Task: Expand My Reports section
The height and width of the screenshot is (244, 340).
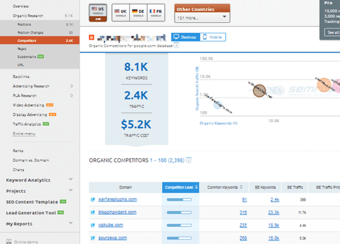Action: (70, 223)
